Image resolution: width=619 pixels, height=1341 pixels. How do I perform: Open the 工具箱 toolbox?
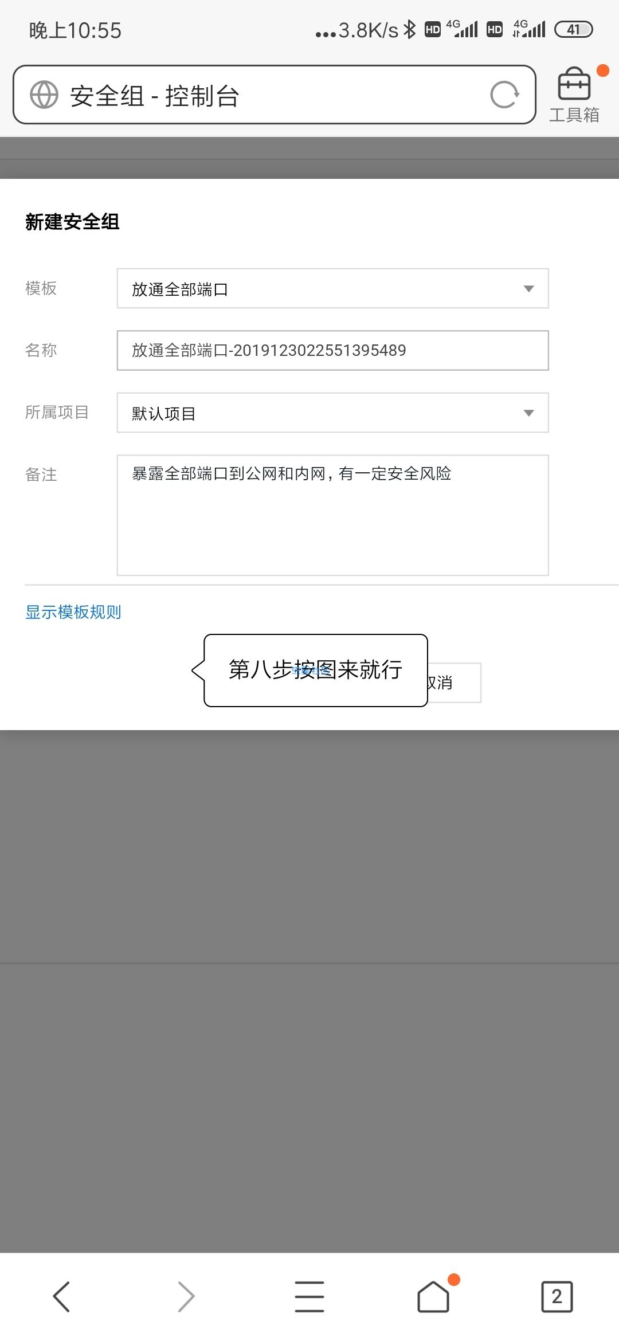click(x=574, y=95)
